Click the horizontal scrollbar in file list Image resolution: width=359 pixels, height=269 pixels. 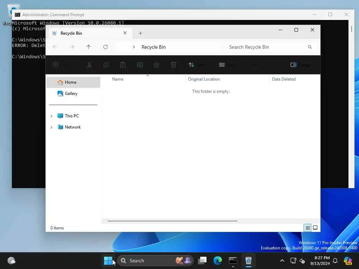[172, 221]
